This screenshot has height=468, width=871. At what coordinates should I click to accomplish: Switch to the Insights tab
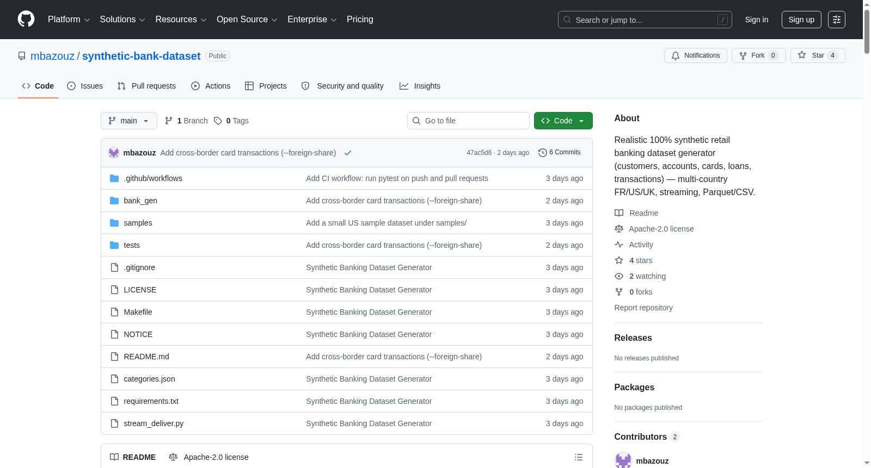(x=420, y=86)
